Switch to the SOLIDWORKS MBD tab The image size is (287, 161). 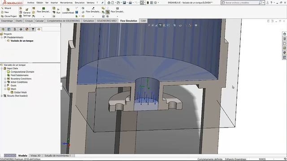tap(107, 21)
